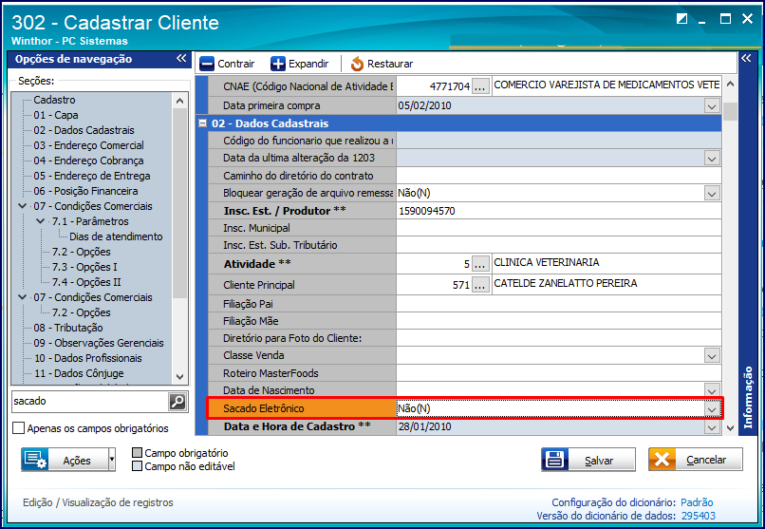
Task: Click the Contrair toolbar button label
Action: click(x=236, y=64)
